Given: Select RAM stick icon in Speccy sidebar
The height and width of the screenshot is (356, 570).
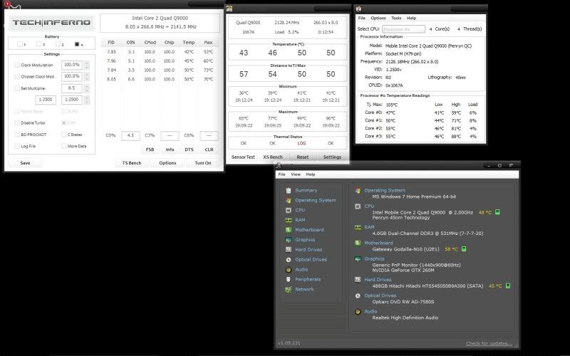Looking at the screenshot, I should coord(289,220).
